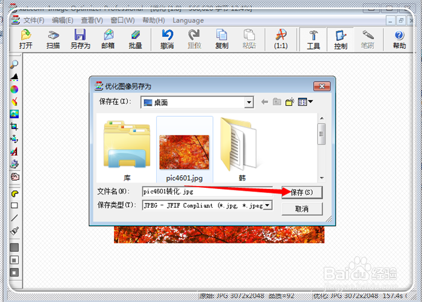This screenshot has height=302, width=422.
Task: Click the 帮助 (Help) toolbar icon
Action: [399, 39]
